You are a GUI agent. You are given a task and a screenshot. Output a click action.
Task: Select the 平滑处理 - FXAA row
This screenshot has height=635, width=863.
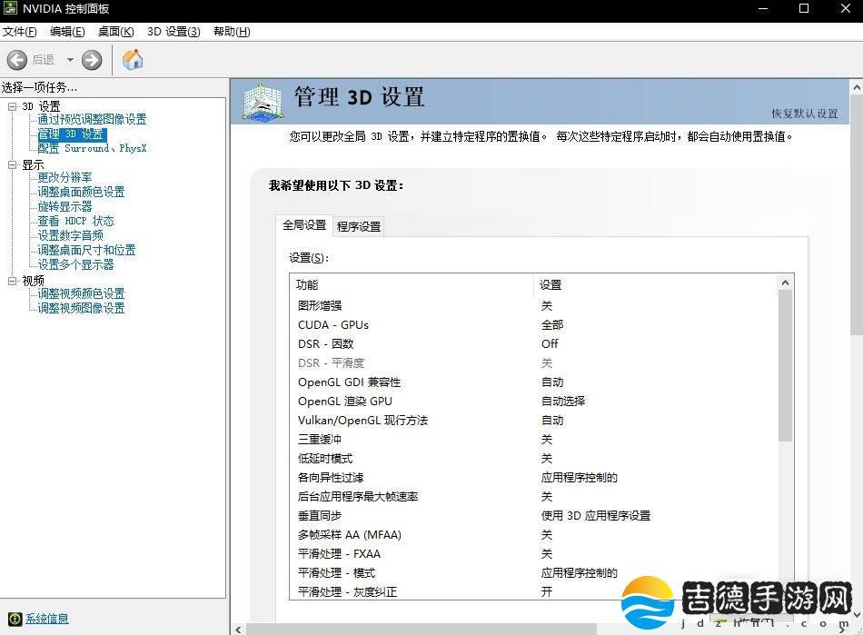pyautogui.click(x=534, y=553)
